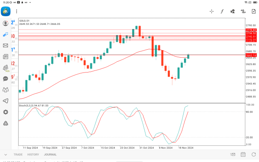
Task: Open the paper-plane messages icon
Action: pyautogui.click(x=5, y=101)
